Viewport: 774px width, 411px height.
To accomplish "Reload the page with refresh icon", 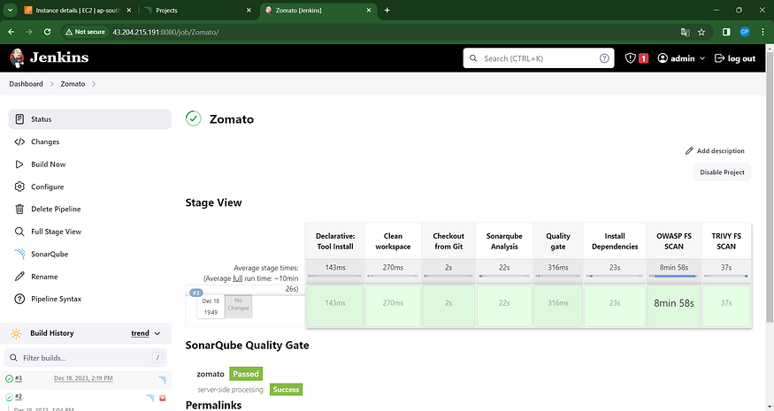I will click(48, 32).
